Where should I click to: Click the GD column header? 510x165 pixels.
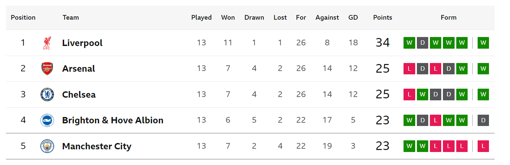(x=353, y=18)
